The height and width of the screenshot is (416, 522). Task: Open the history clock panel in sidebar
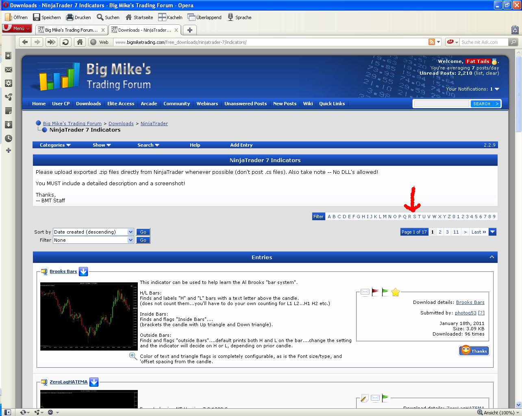click(8, 139)
